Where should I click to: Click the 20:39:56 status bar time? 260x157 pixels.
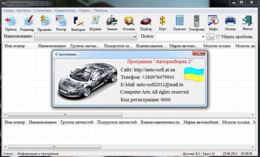(246, 154)
